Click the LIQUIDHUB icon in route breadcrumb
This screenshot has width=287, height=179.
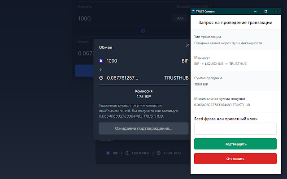(127, 153)
